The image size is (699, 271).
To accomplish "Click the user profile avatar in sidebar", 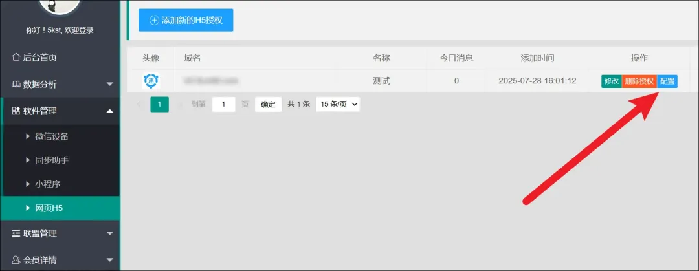I will point(60,5).
